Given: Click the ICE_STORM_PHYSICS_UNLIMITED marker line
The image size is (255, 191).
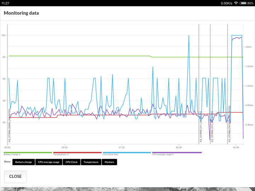Looking at the screenshot, I should (227, 85).
